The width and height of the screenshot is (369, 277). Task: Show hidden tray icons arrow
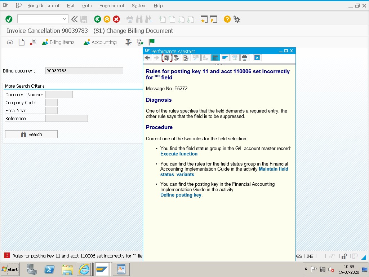point(306,269)
